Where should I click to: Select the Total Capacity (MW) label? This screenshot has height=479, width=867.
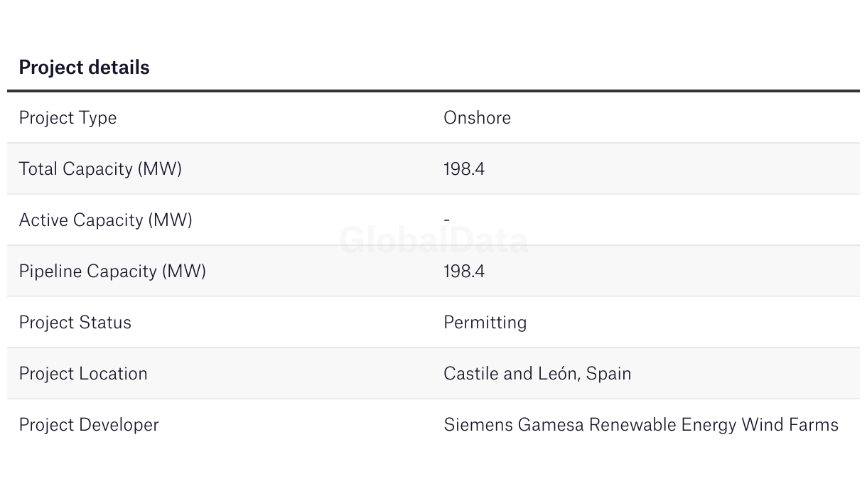point(100,169)
